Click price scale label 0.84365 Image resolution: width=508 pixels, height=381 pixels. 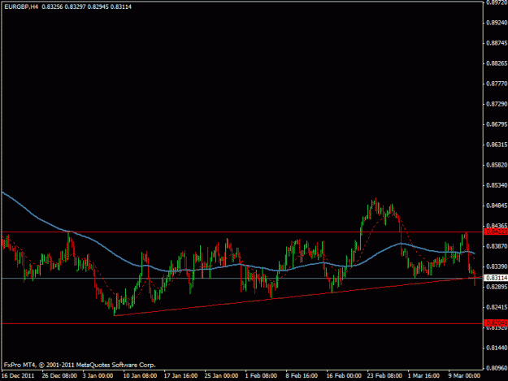(x=497, y=226)
